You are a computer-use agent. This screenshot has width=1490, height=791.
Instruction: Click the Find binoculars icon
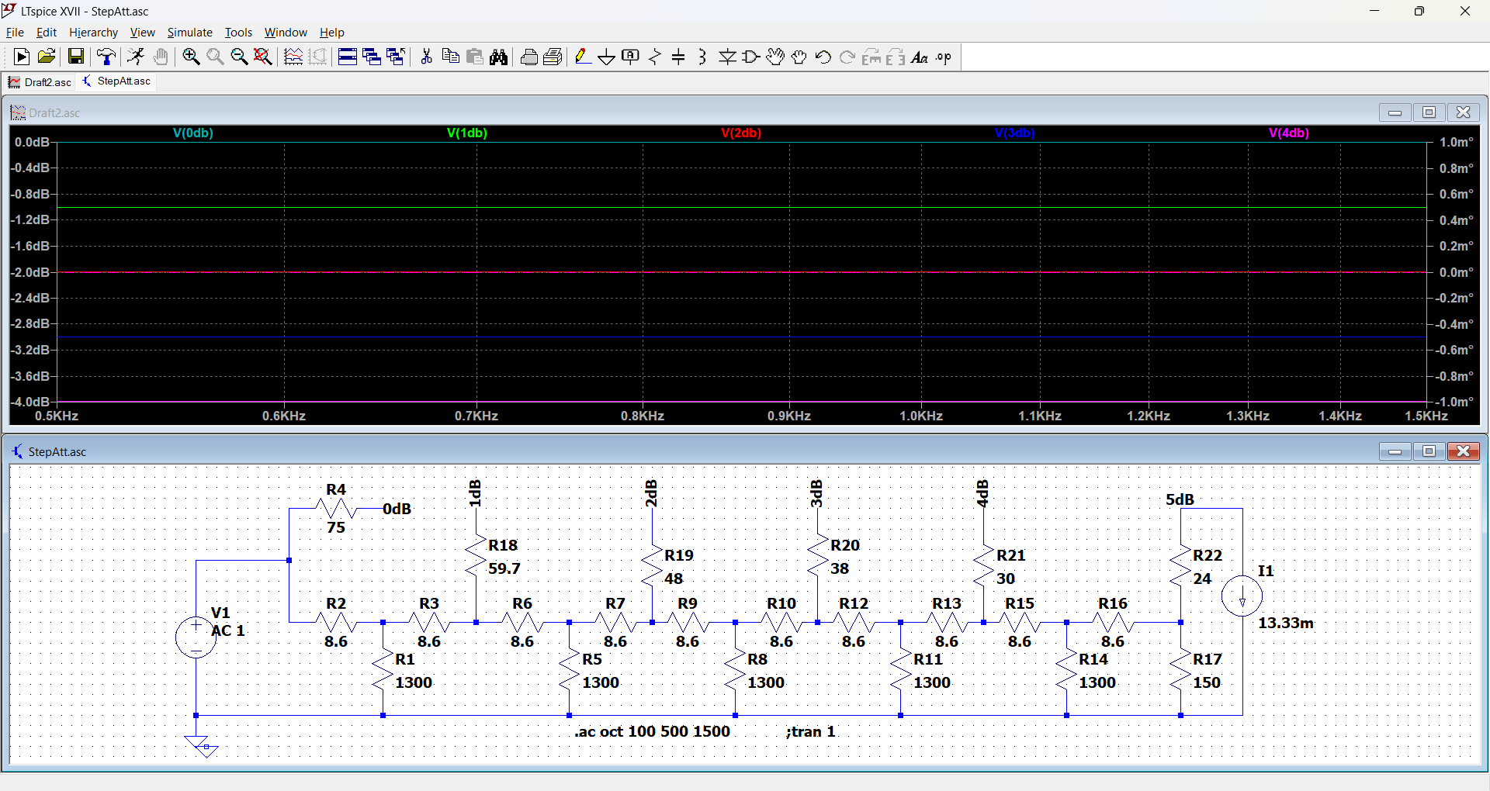point(499,57)
